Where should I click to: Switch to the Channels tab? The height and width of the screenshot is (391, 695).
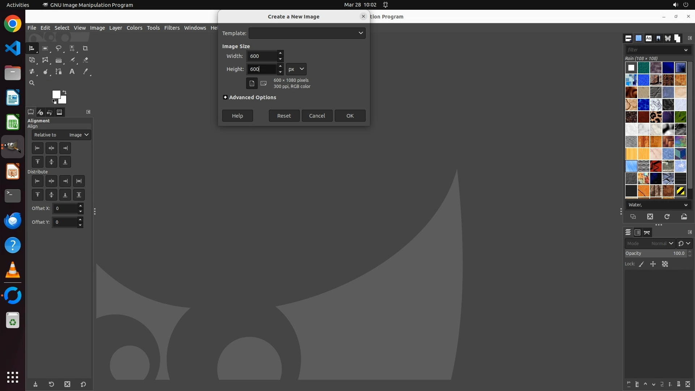tap(637, 232)
